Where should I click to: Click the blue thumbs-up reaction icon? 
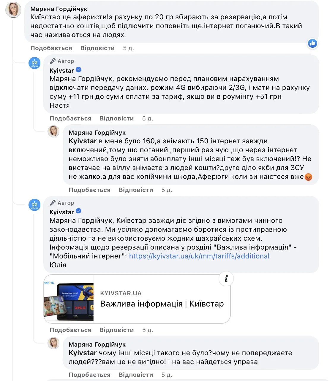(x=312, y=44)
